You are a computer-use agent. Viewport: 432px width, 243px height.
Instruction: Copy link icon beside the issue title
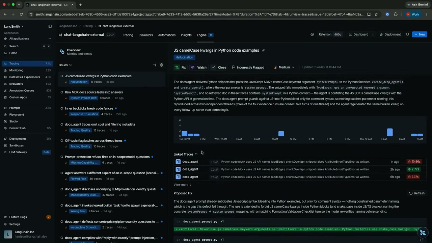point(263,51)
